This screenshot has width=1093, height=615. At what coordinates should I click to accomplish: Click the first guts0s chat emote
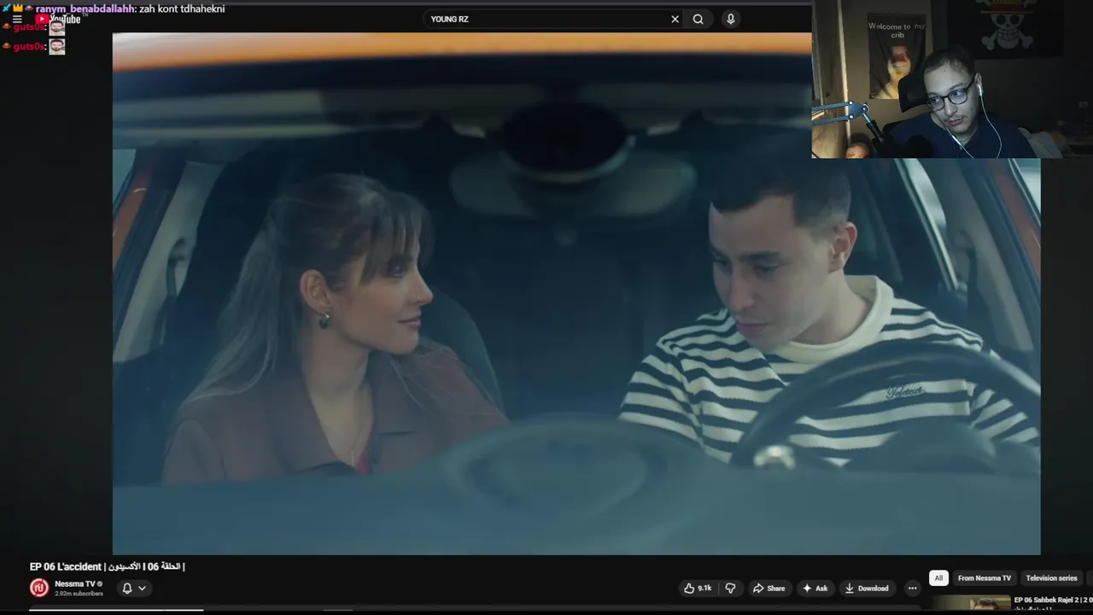[x=56, y=27]
